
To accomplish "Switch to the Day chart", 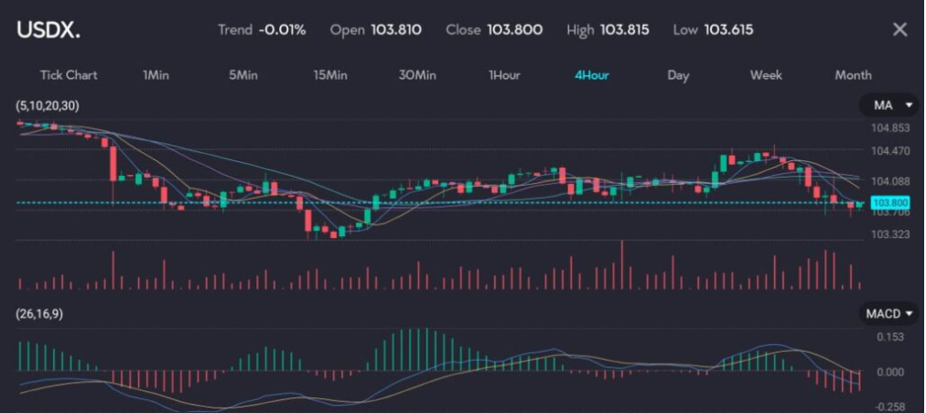I will (678, 75).
